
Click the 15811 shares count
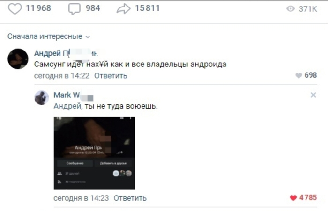148,8
